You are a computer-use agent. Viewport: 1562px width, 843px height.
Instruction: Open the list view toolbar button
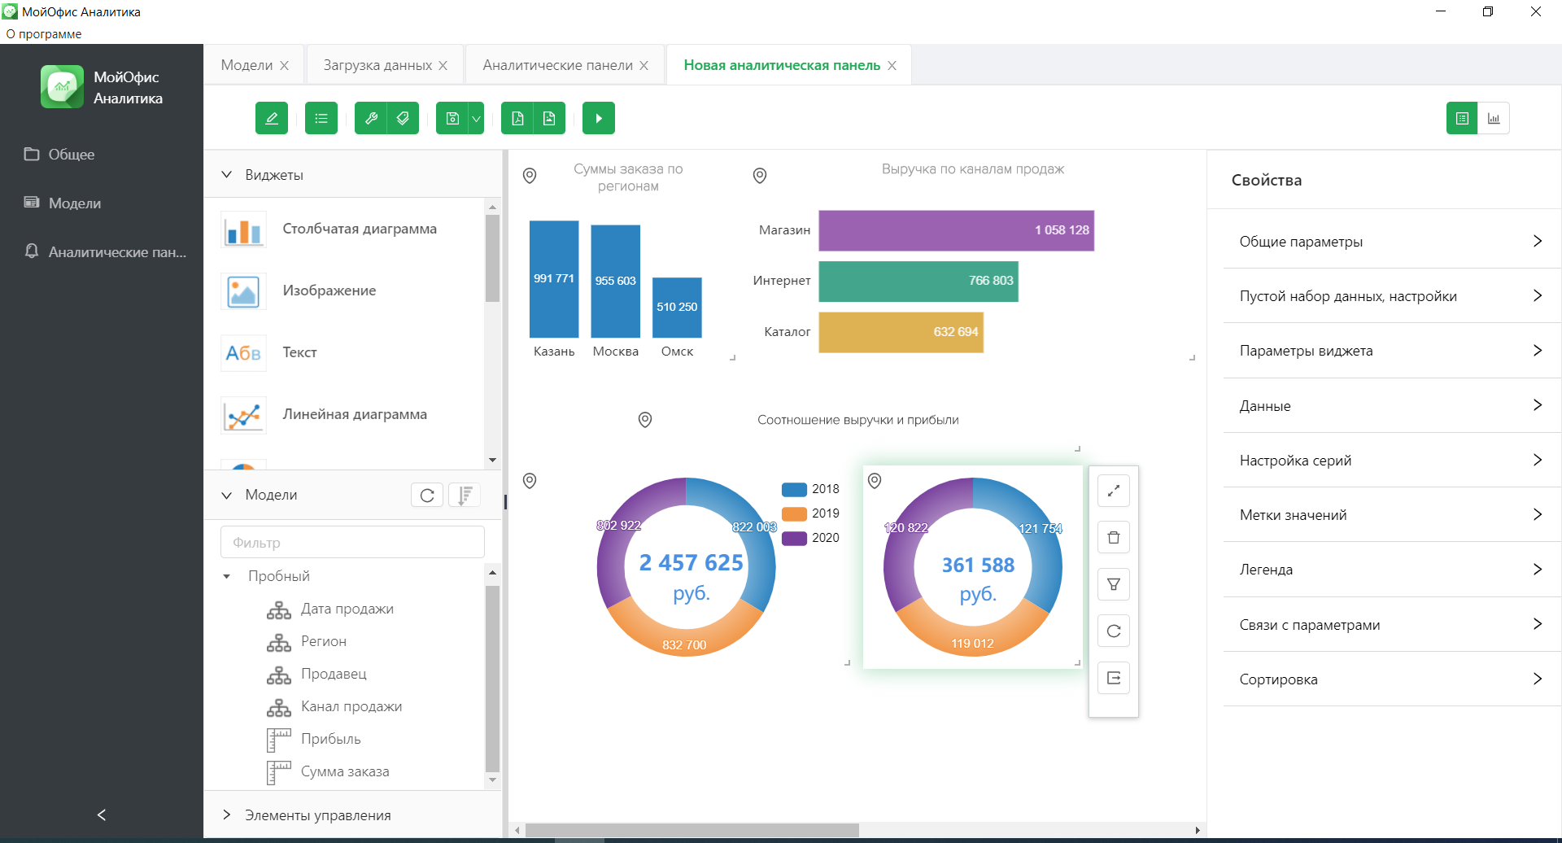tap(321, 118)
